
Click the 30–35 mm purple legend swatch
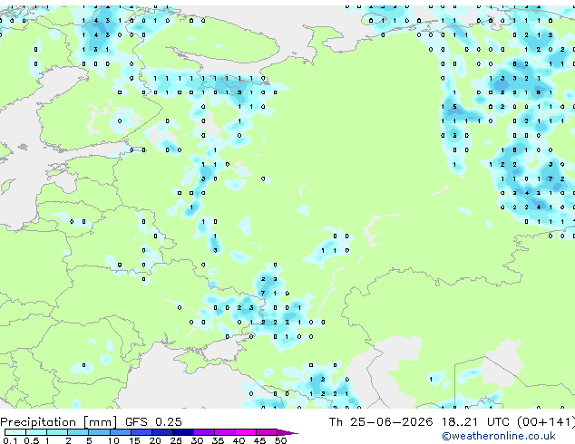pyautogui.click(x=203, y=432)
